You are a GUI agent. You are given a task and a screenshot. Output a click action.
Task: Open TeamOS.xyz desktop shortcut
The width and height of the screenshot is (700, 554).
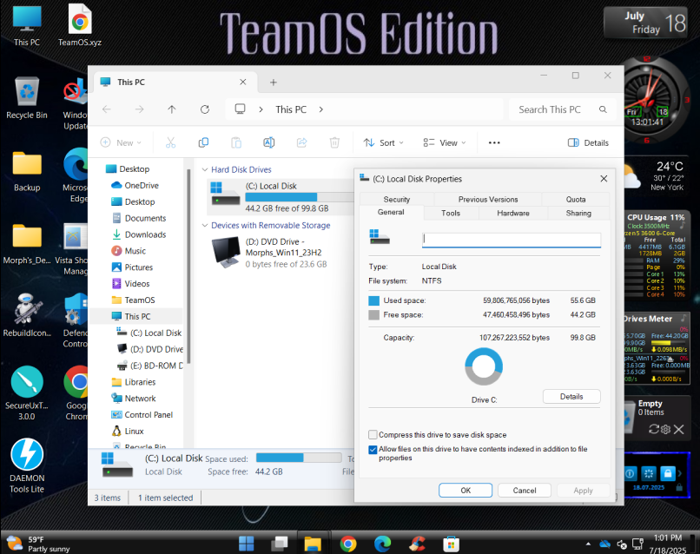pos(80,25)
